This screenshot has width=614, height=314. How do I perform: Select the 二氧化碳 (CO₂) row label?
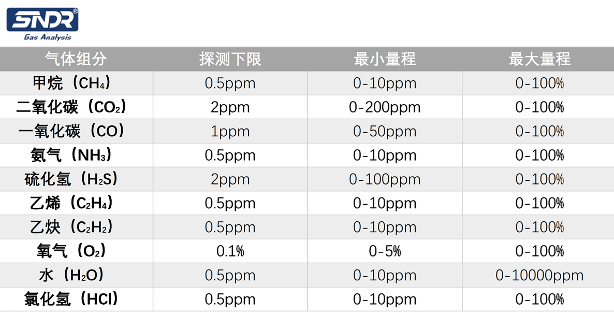pyautogui.click(x=72, y=107)
